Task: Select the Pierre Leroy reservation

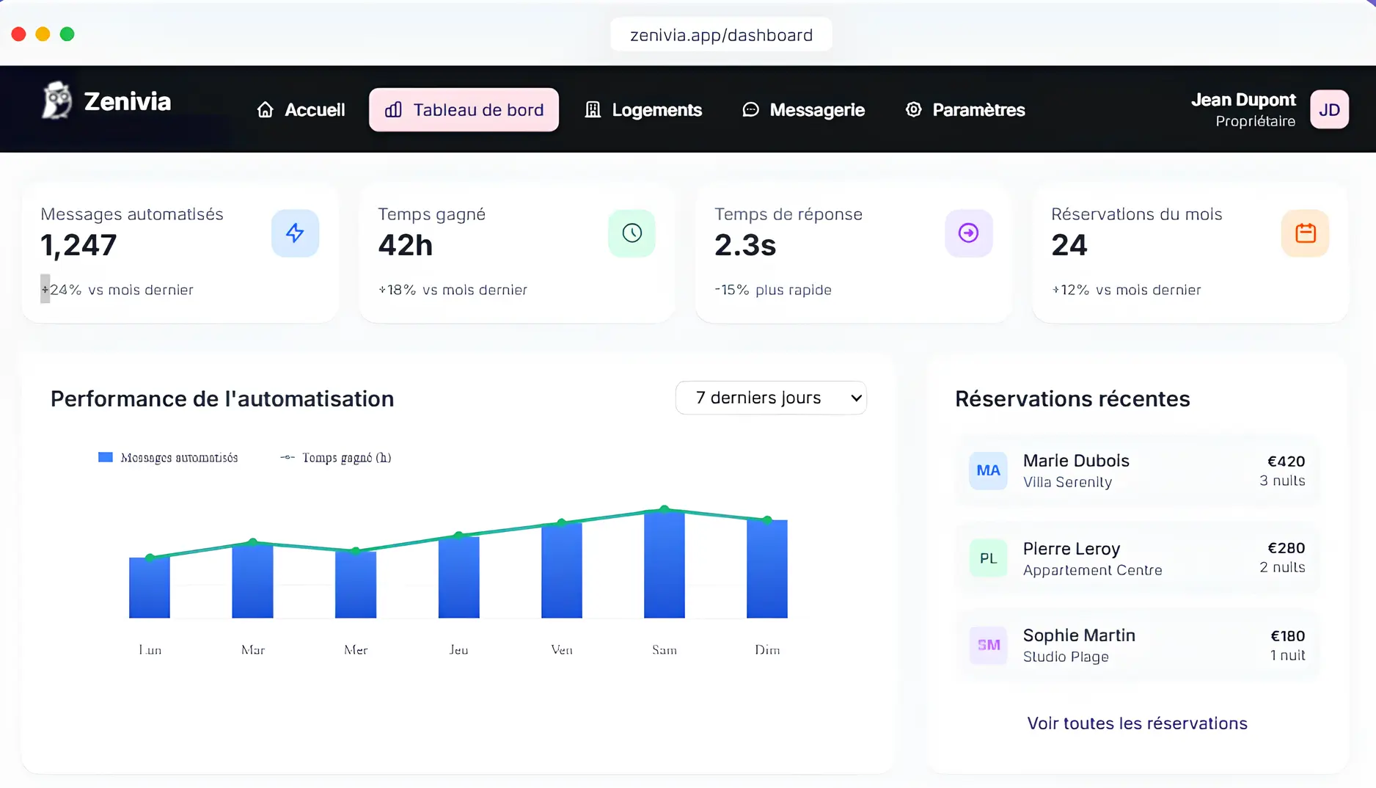Action: pos(1136,558)
